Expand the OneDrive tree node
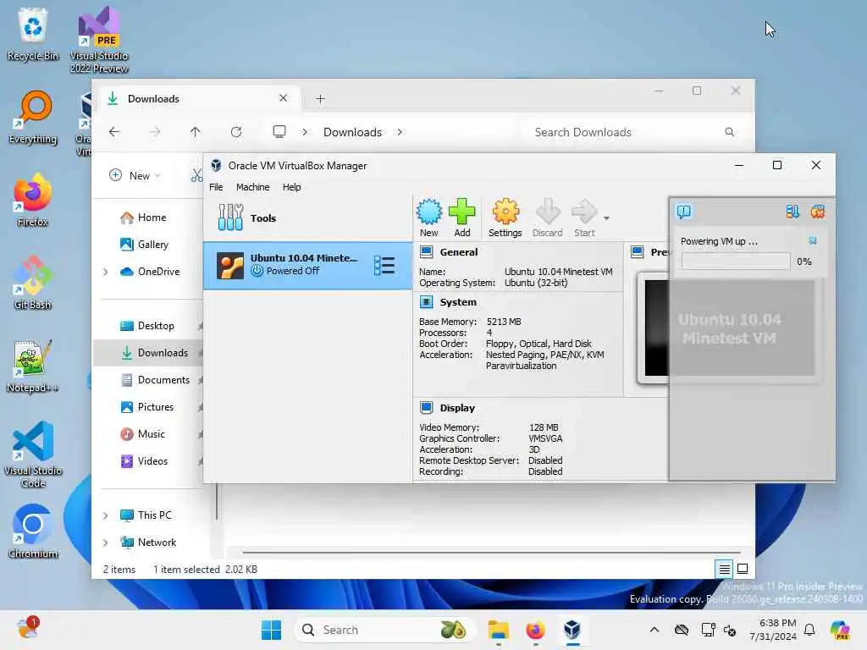The image size is (867, 650). 106,272
